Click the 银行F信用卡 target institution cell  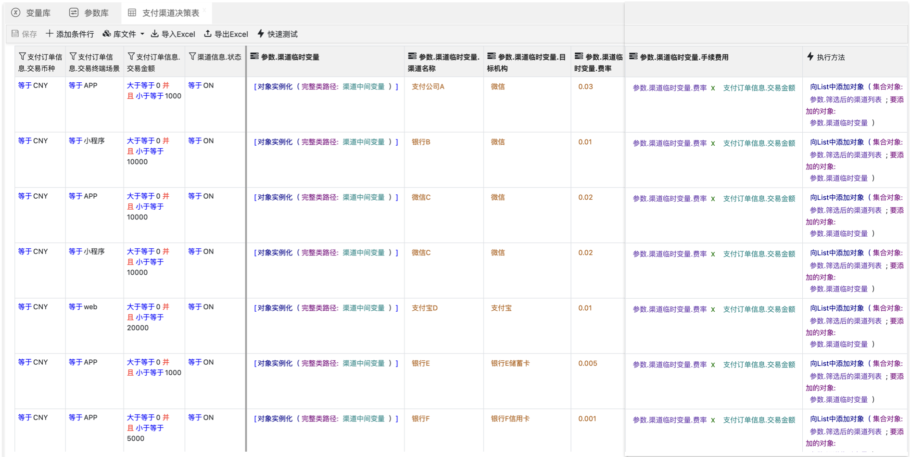pyautogui.click(x=510, y=419)
